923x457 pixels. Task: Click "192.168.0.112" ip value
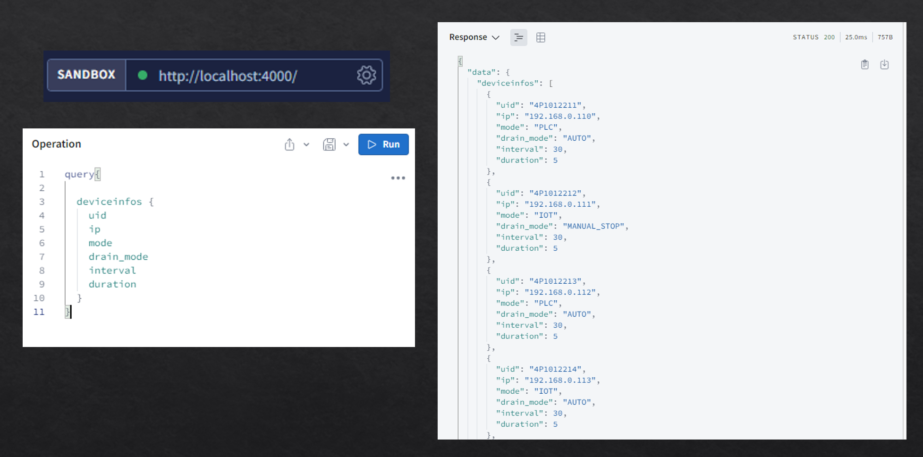[560, 292]
